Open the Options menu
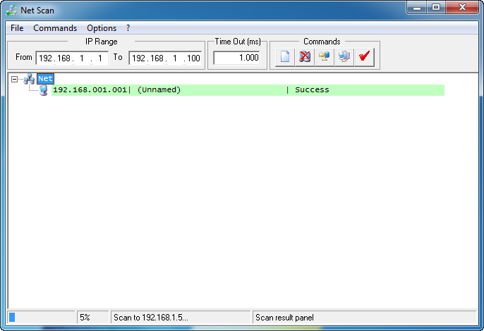Screen dimensions: 484x331 coord(102,28)
